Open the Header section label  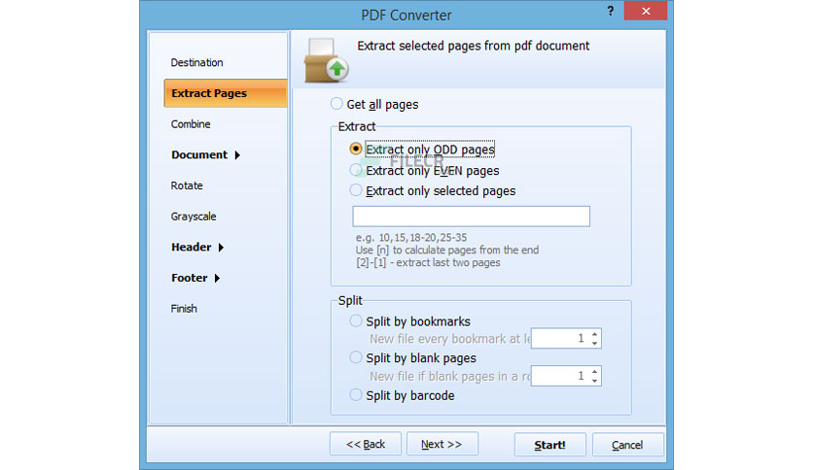pyautogui.click(x=191, y=247)
